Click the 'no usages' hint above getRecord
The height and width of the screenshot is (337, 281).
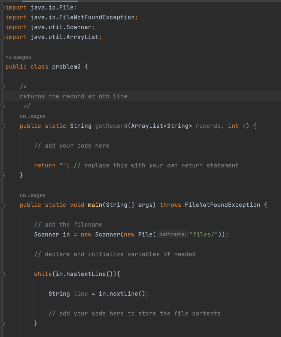[x=33, y=116]
